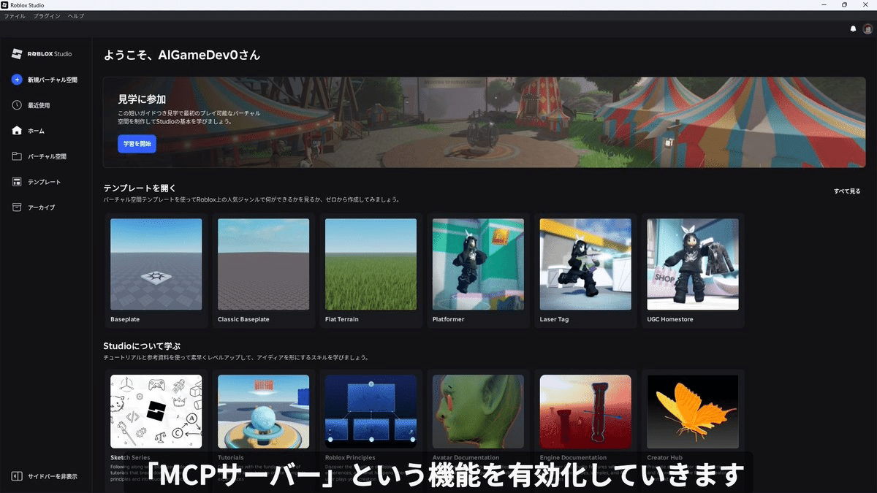Image resolution: width=877 pixels, height=493 pixels.
Task: Select テンプレート in the sidebar
Action: tap(45, 182)
